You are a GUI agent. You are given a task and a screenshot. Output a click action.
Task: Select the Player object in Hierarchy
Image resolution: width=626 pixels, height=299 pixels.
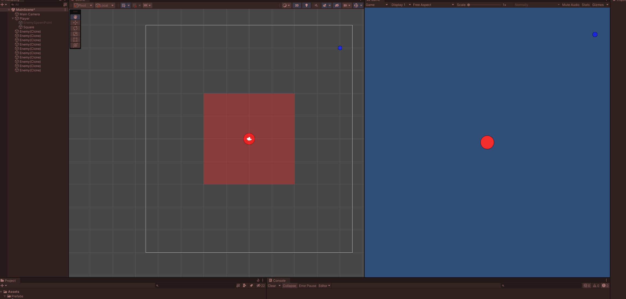(x=24, y=19)
